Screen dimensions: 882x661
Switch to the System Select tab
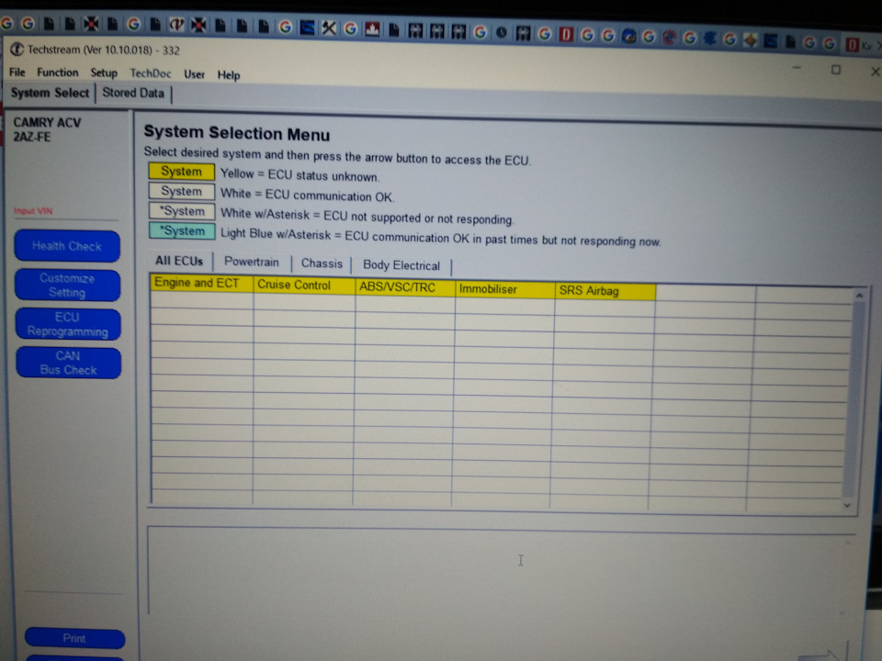click(x=50, y=93)
